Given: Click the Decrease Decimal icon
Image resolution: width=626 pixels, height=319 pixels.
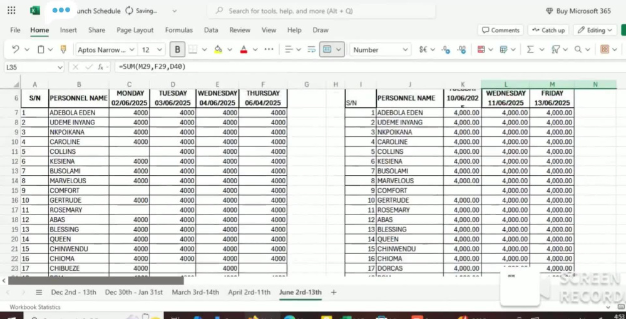Looking at the screenshot, I should (446, 49).
